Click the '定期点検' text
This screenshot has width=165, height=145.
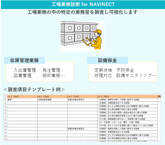[x=103, y=70]
